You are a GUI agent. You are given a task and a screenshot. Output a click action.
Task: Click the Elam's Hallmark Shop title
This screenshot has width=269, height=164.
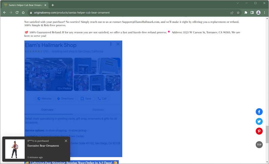pyautogui.click(x=51, y=45)
